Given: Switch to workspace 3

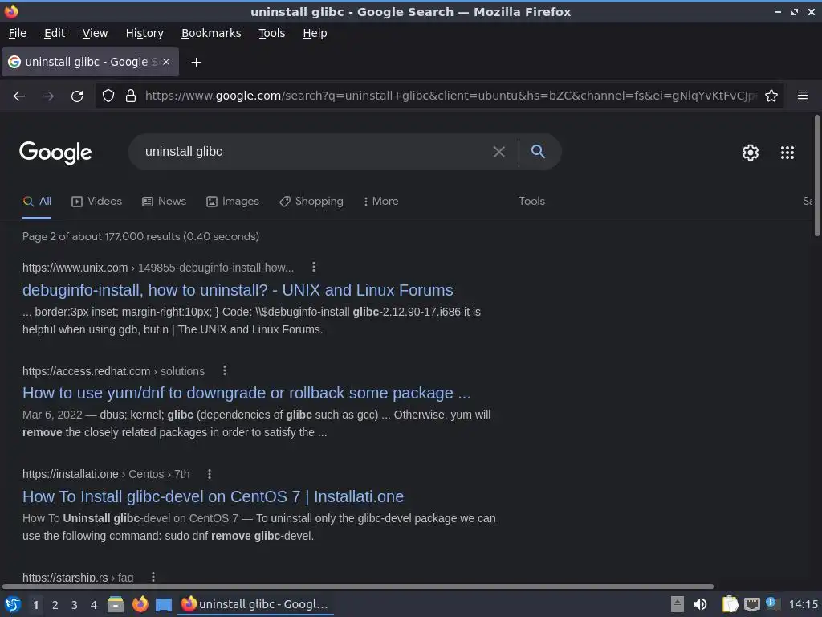Looking at the screenshot, I should pos(75,605).
